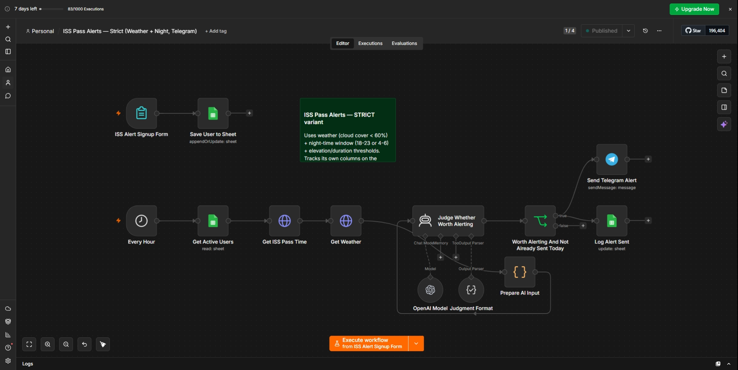Open the OpenAI Model node
The width and height of the screenshot is (738, 370).
point(430,290)
